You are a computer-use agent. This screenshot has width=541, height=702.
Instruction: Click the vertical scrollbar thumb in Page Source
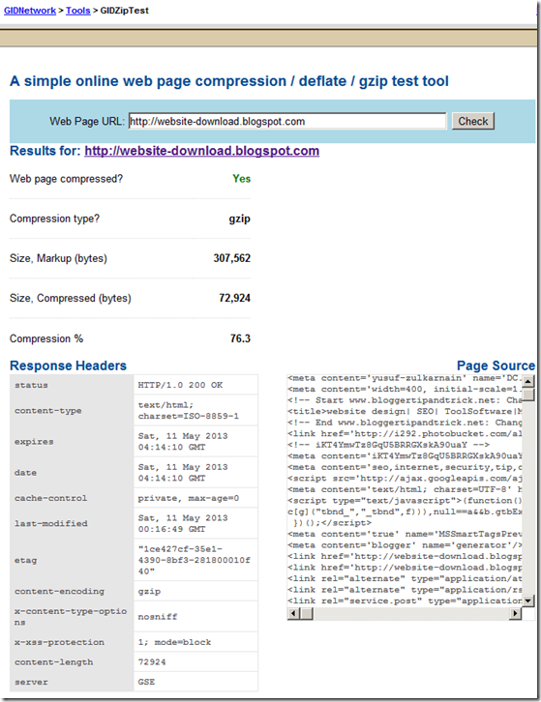tap(528, 395)
